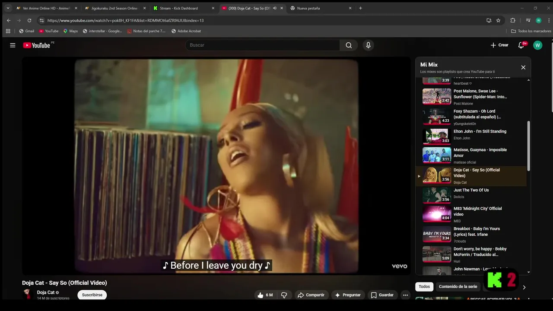Viewport: 553px width, 311px height.
Task: Click the search magnifier button
Action: point(349,45)
